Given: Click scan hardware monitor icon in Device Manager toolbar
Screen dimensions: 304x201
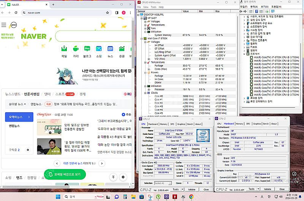Looking at the screenshot, I should pyautogui.click(x=273, y=11).
